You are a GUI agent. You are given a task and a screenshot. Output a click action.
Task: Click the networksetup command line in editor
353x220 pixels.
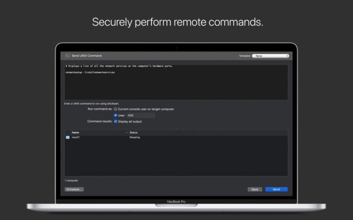90,72
